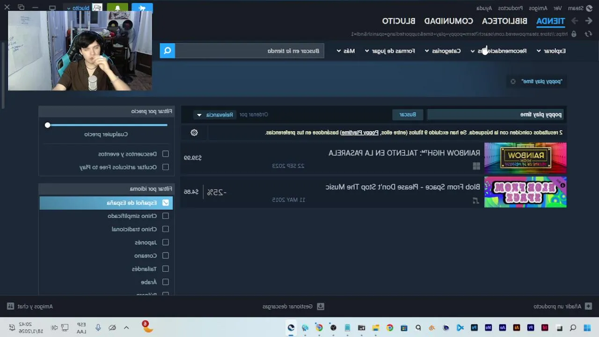Open the blucito account dropdown
Screen dimensions: 599x337
point(78,8)
